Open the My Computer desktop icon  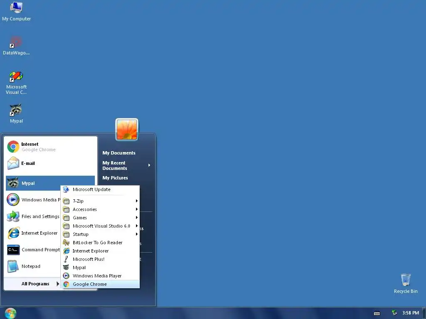[x=16, y=11]
